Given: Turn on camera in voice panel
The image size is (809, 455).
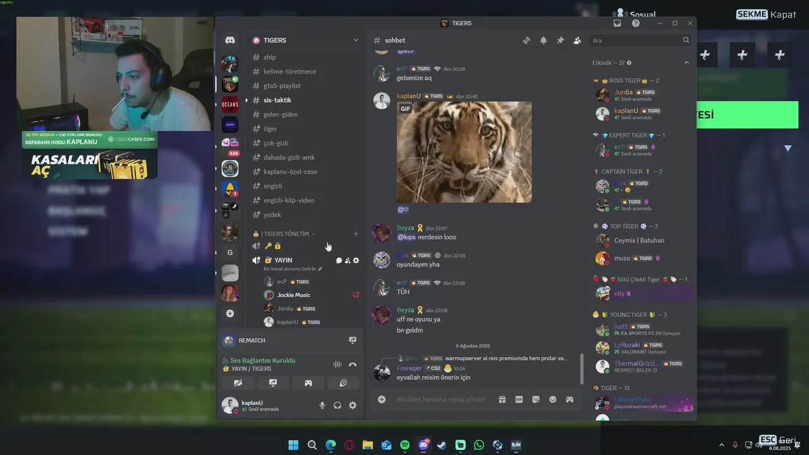Looking at the screenshot, I should [238, 383].
